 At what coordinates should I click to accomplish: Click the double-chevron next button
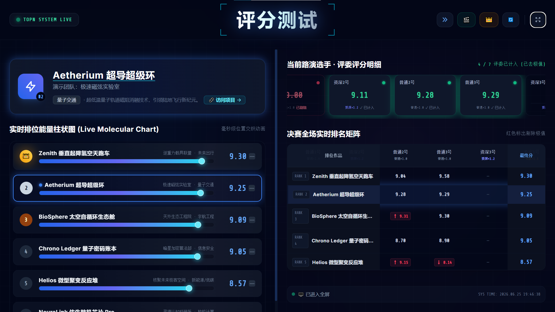(x=445, y=20)
